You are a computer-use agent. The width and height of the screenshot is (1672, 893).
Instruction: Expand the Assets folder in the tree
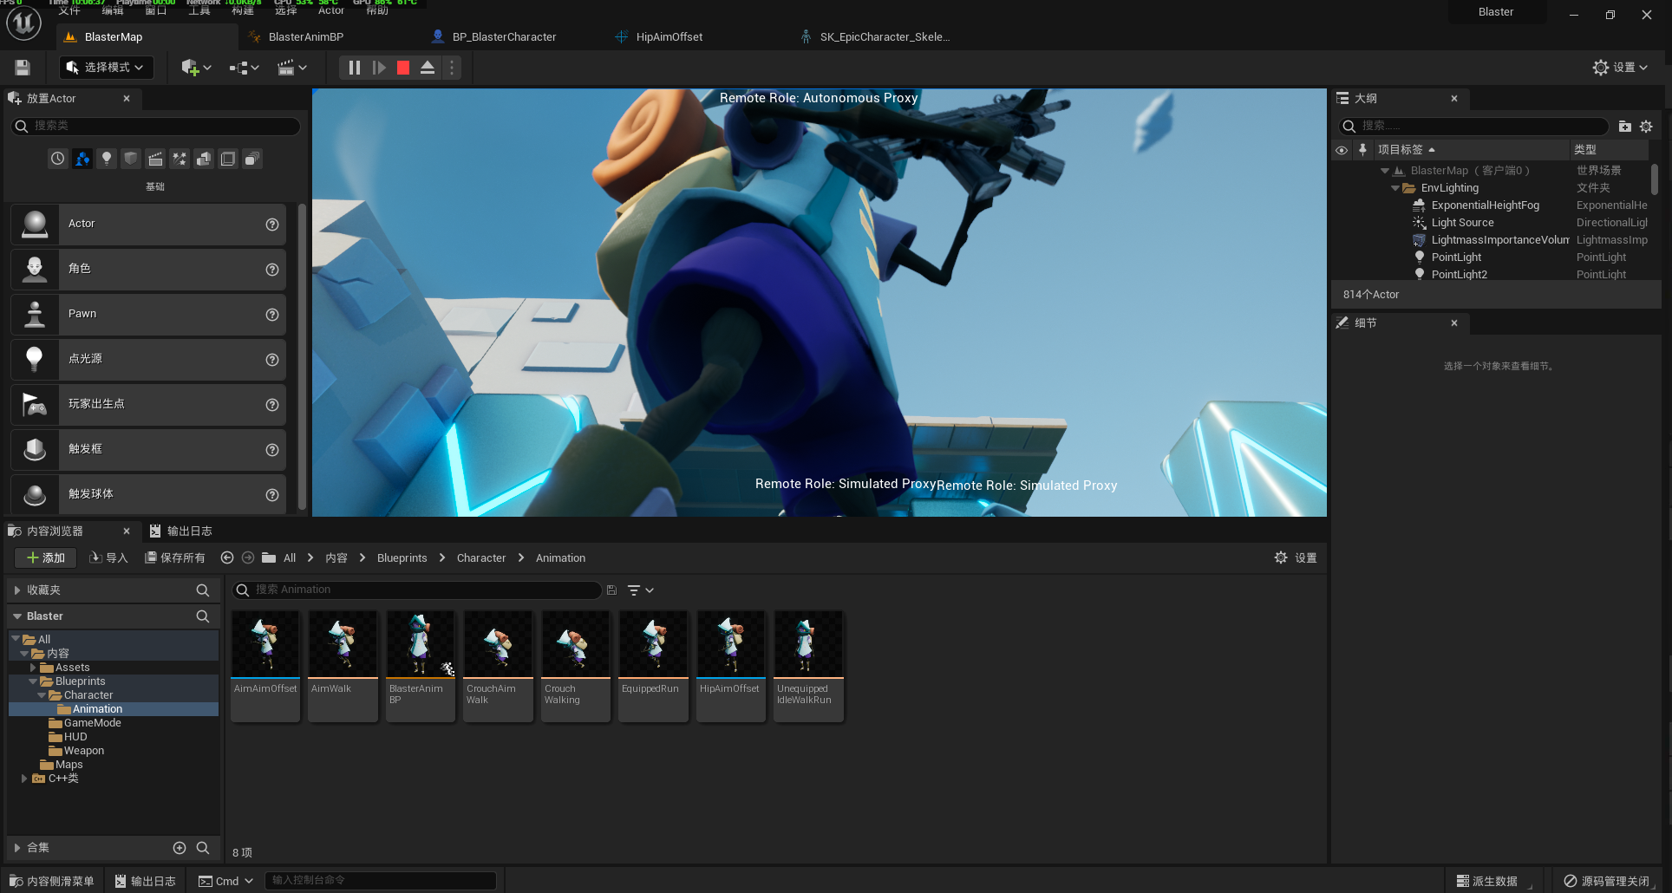tap(33, 668)
